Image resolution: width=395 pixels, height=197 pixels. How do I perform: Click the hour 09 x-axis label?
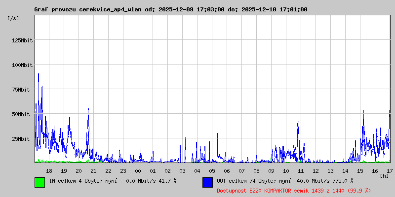[271, 171]
